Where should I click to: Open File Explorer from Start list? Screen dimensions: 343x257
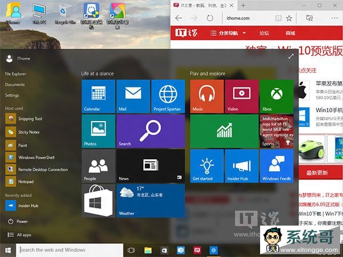click(x=15, y=74)
